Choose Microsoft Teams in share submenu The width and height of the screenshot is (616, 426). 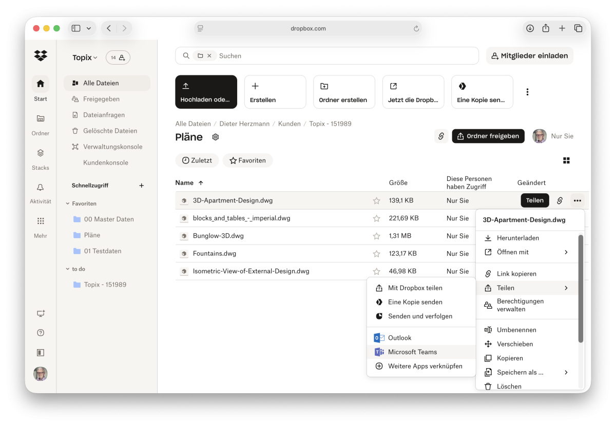tap(421, 352)
